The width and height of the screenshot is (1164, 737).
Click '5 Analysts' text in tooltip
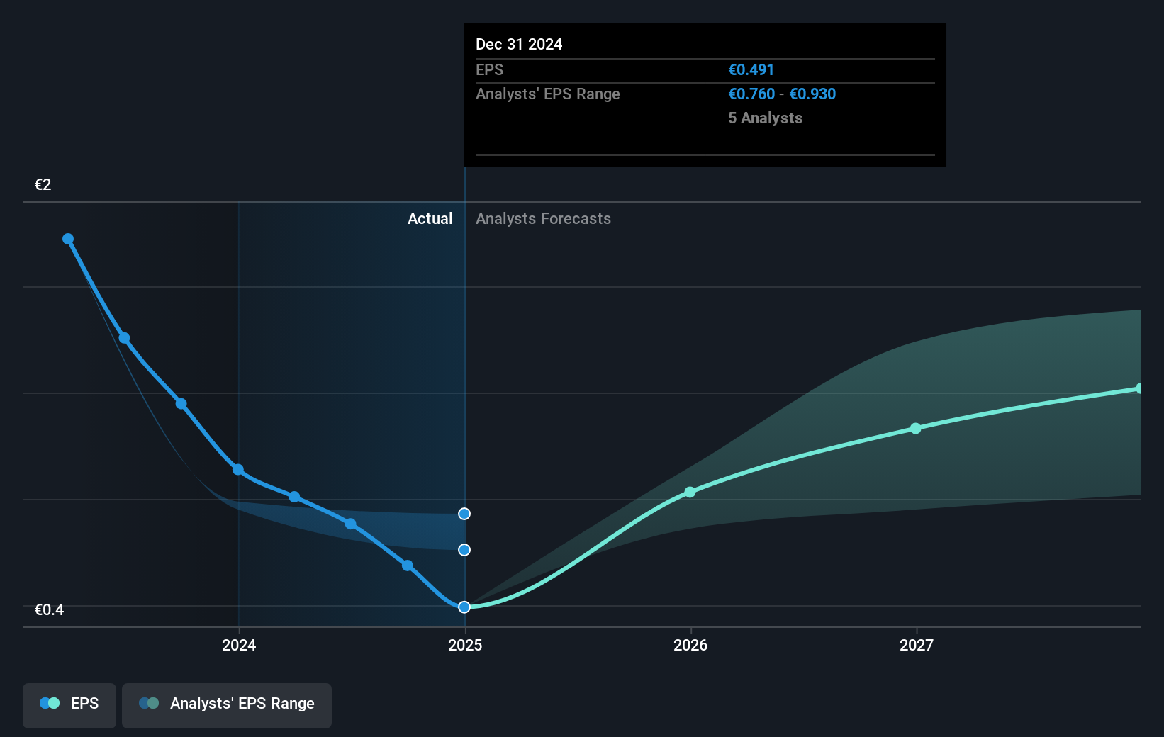pyautogui.click(x=765, y=118)
